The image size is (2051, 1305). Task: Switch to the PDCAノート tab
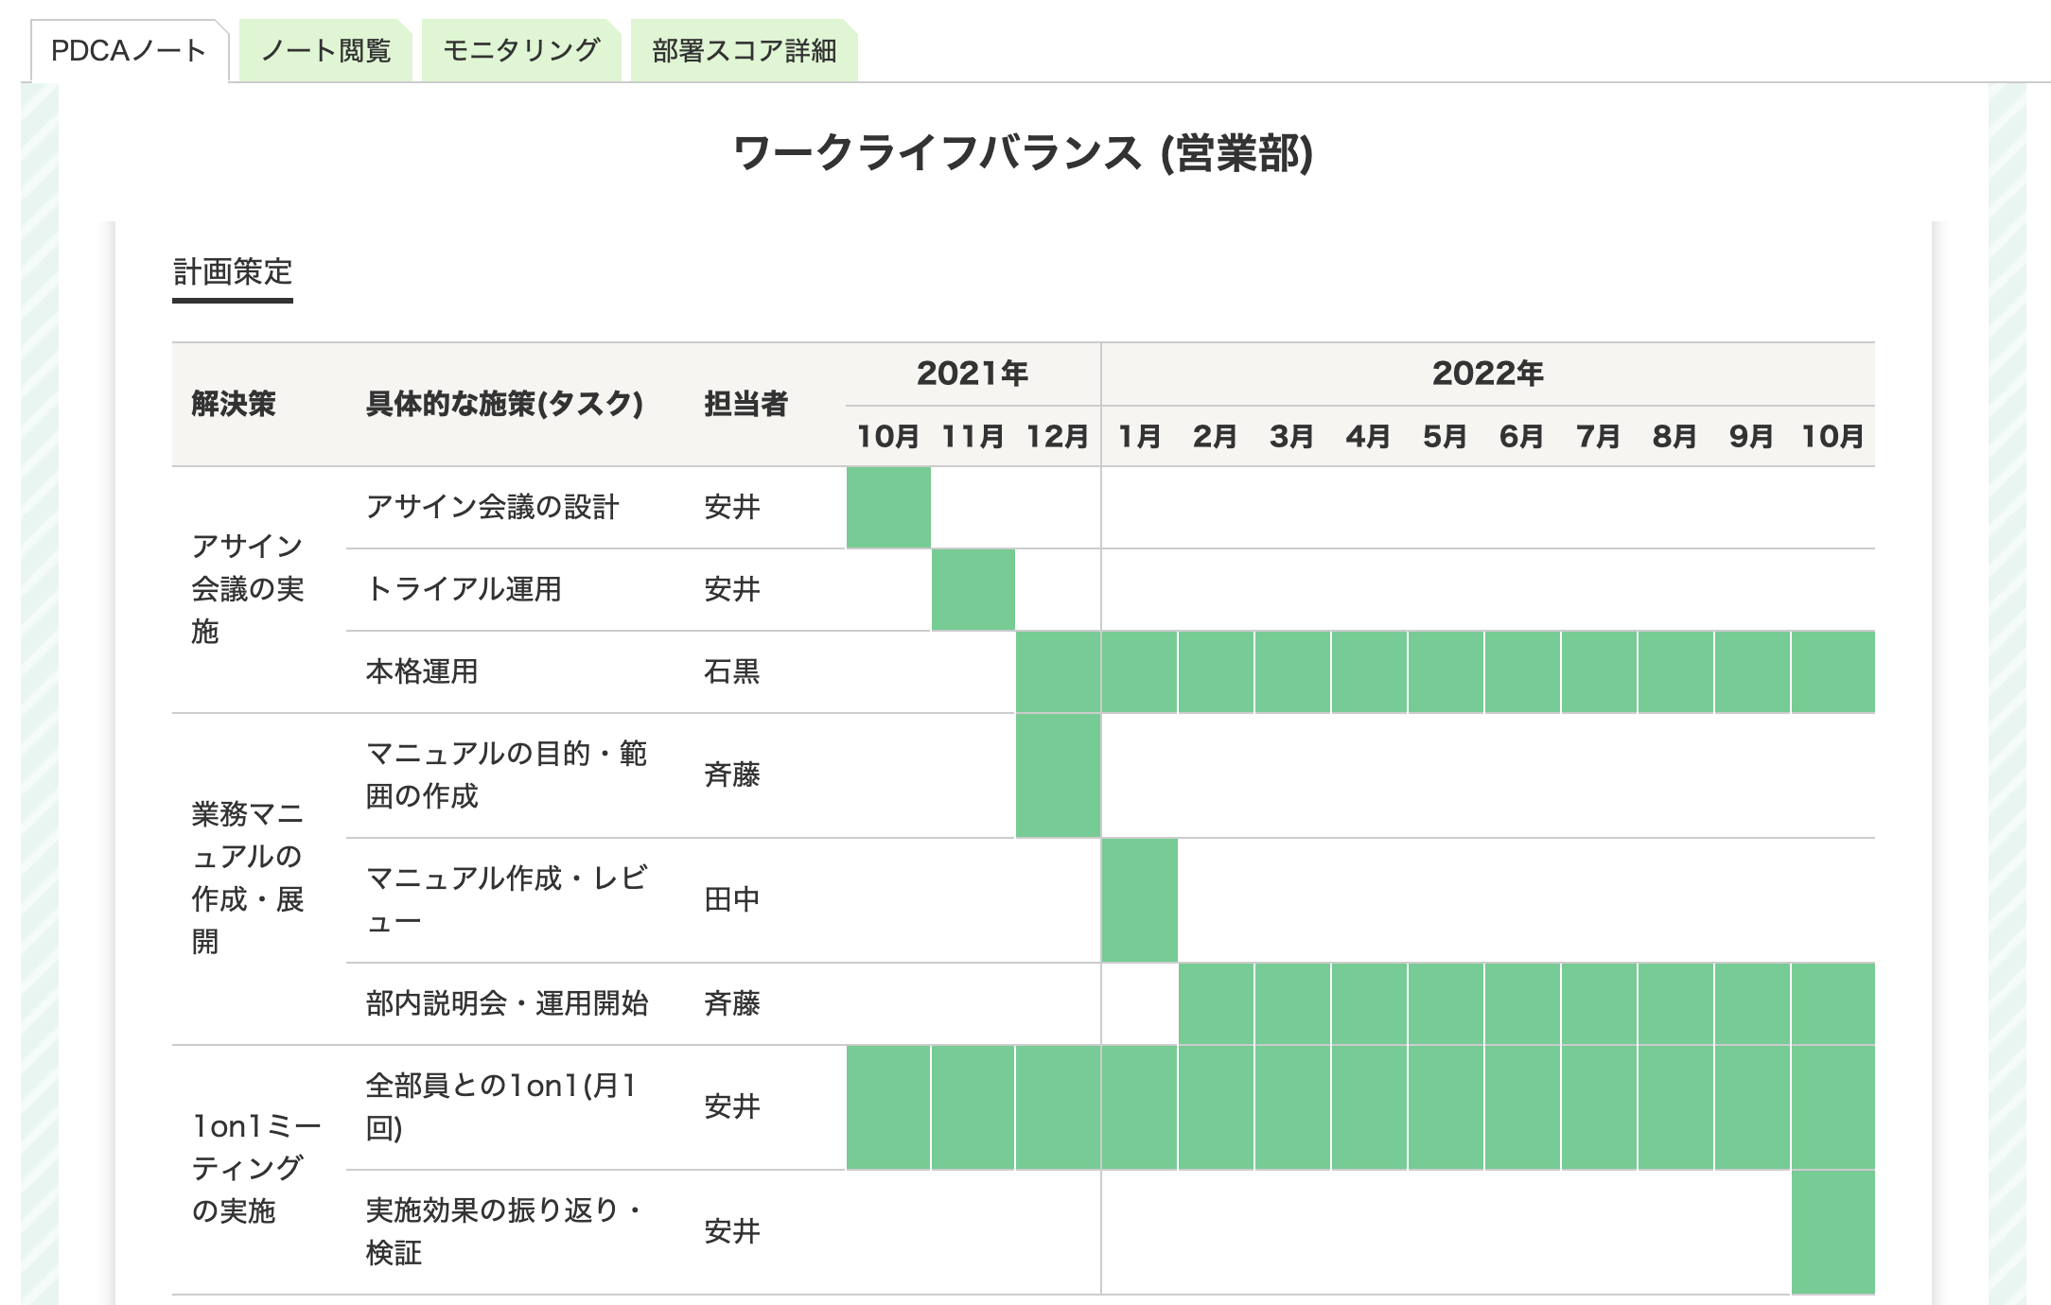[x=129, y=51]
